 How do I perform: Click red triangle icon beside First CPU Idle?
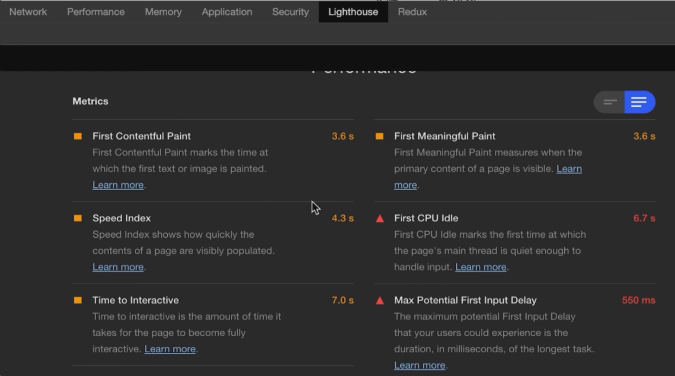[380, 218]
